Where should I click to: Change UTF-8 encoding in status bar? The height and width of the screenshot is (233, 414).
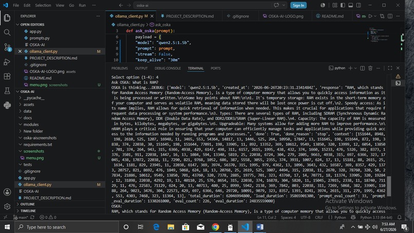click(306, 218)
